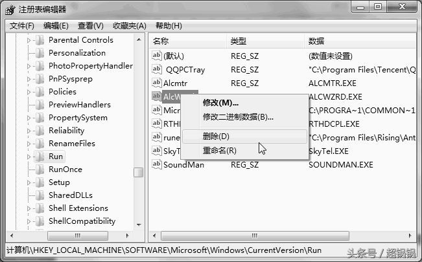Screen dimensions: 422x262
Task: Click the PropertySystem folder icon
Action: click(x=40, y=118)
